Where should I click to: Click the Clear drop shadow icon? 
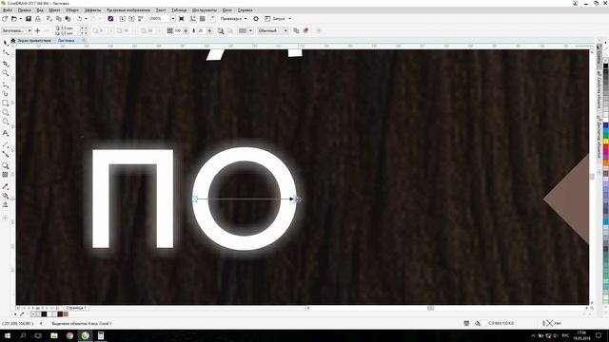306,30
